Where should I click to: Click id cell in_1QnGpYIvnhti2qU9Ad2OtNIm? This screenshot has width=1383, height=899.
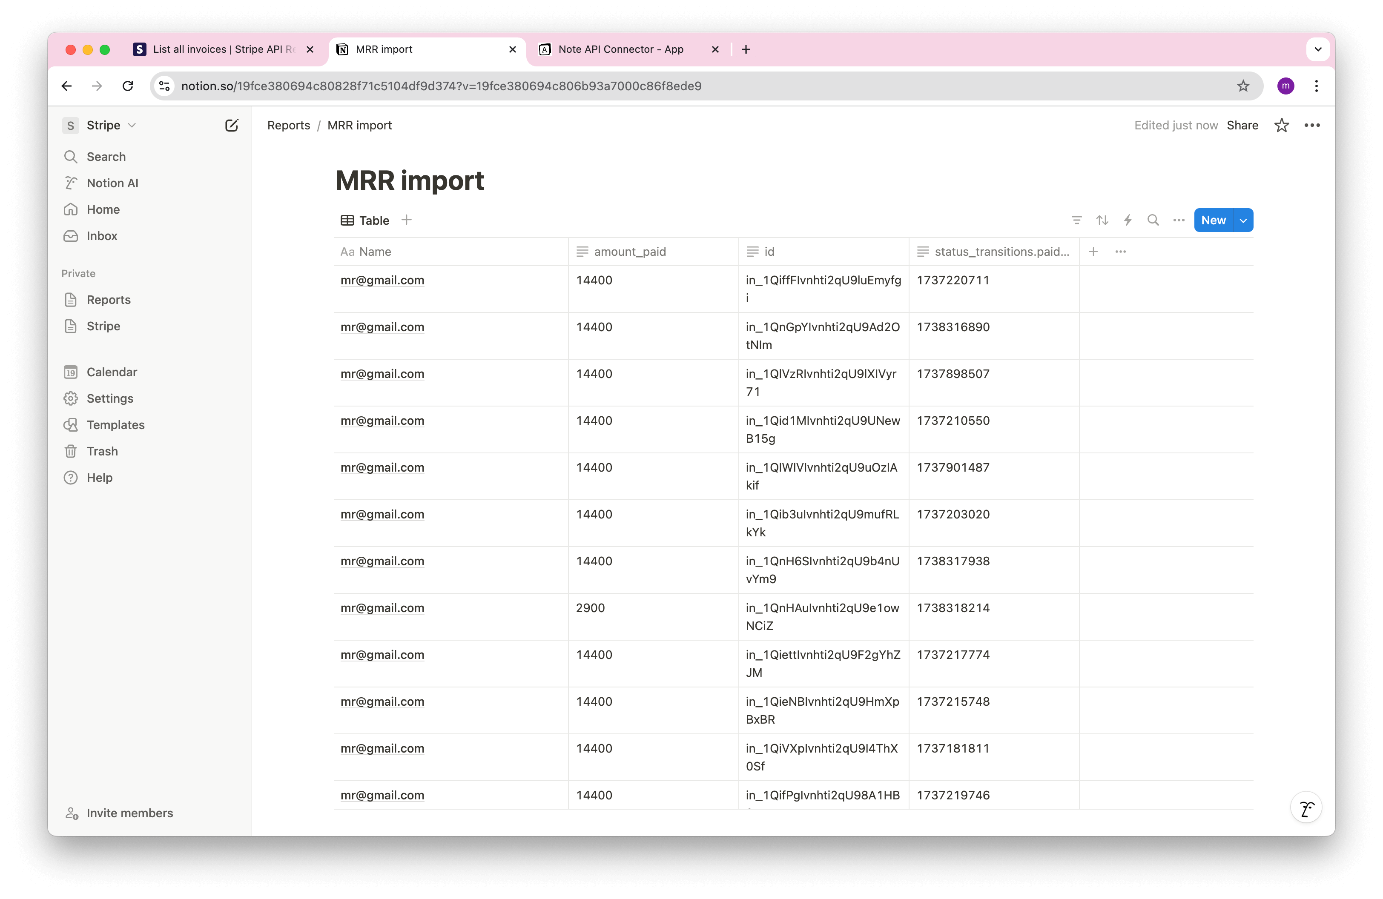(823, 336)
